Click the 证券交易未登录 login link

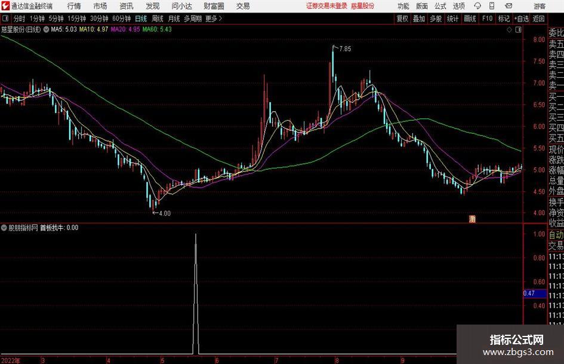pos(327,6)
